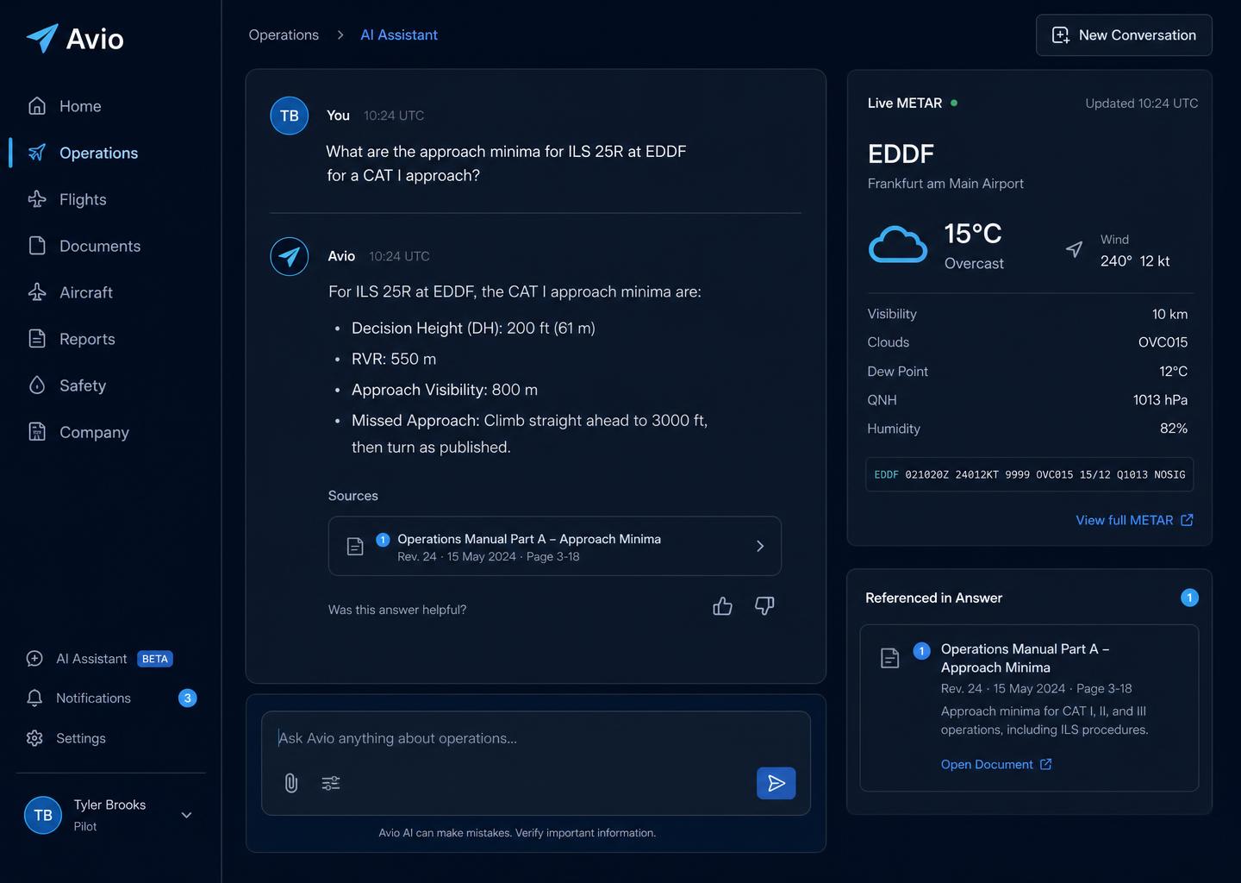The width and height of the screenshot is (1241, 883).
Task: Click the Safety droplet icon
Action: [x=37, y=385]
